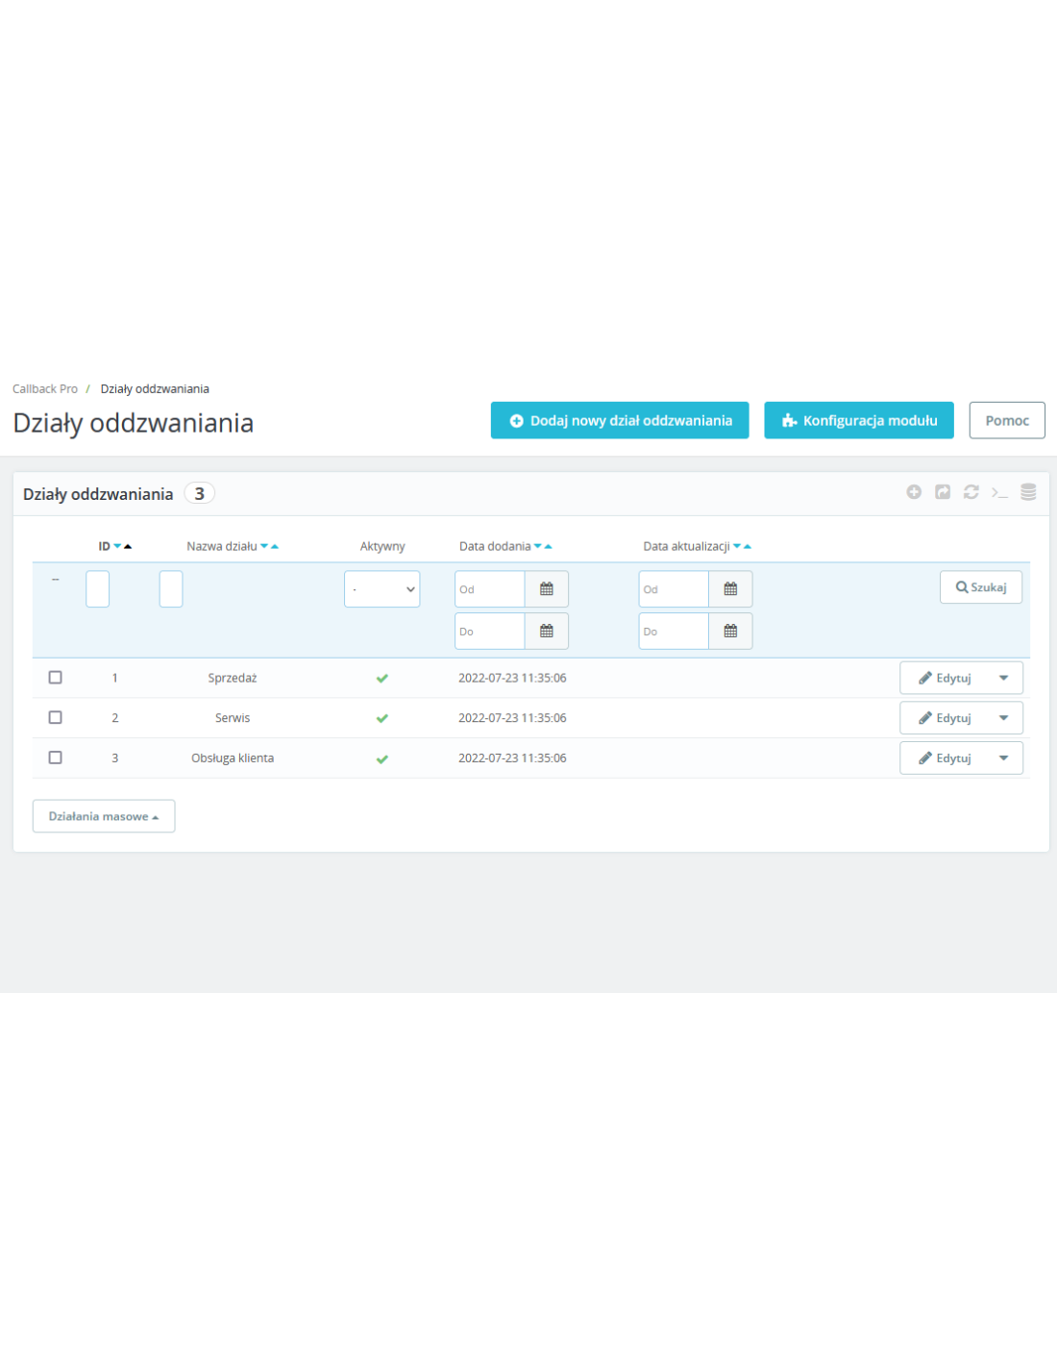
Task: Open calendar for Data aktualizacji Do field
Action: (x=730, y=632)
